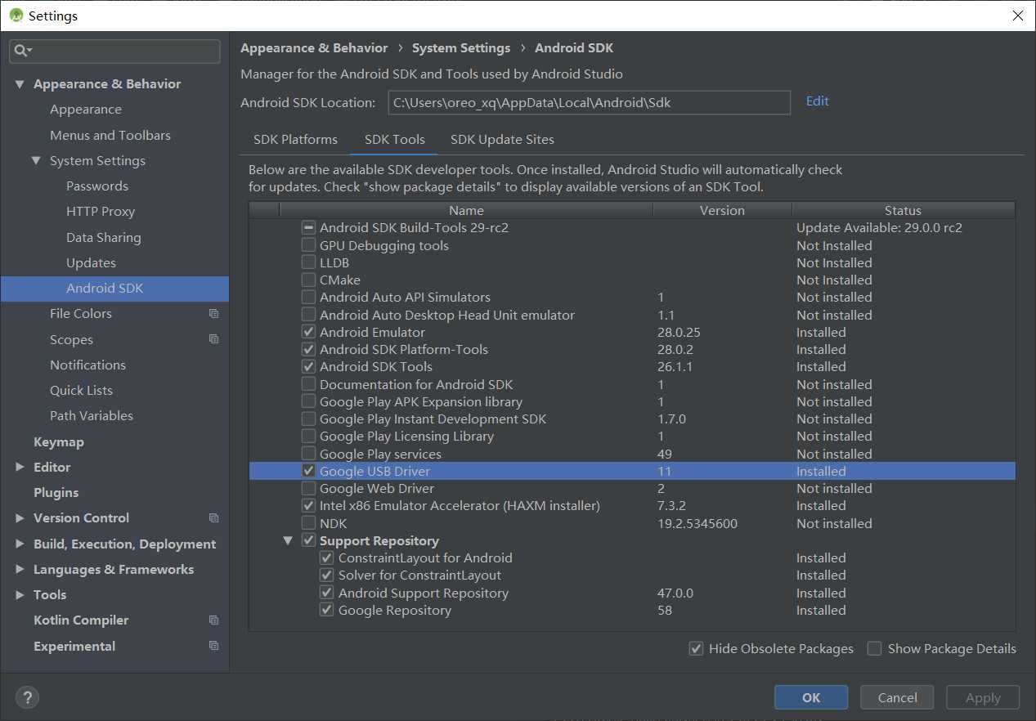
Task: Click the OK button
Action: 811,697
